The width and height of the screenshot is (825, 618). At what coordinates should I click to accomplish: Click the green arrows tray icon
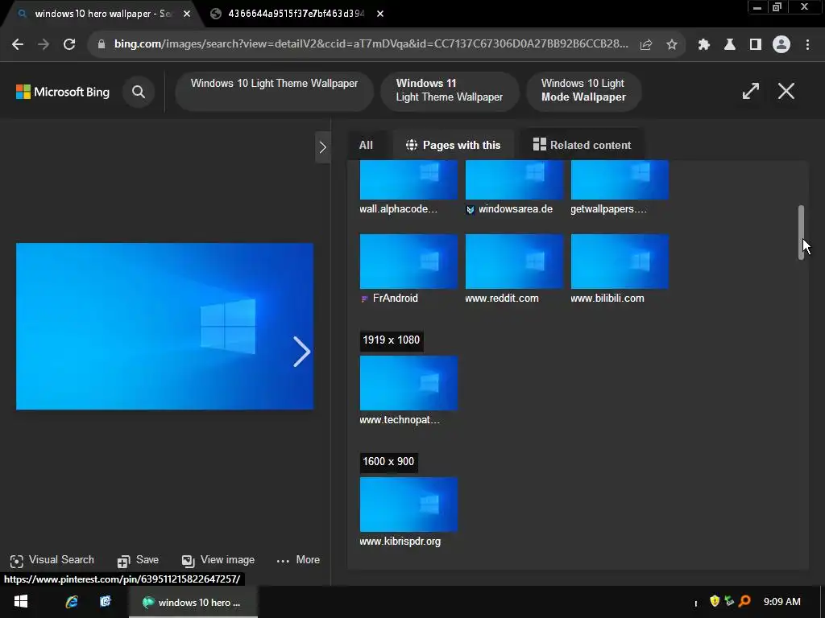(x=729, y=601)
